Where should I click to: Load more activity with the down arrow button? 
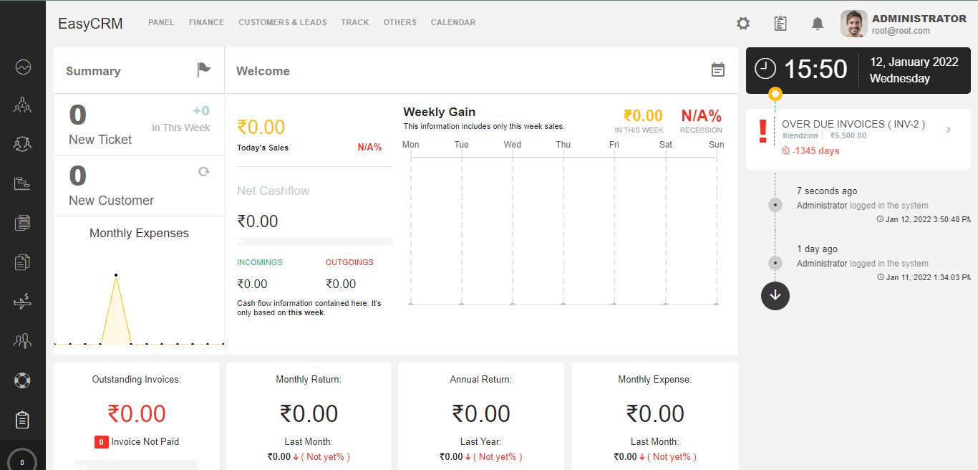pyautogui.click(x=775, y=295)
